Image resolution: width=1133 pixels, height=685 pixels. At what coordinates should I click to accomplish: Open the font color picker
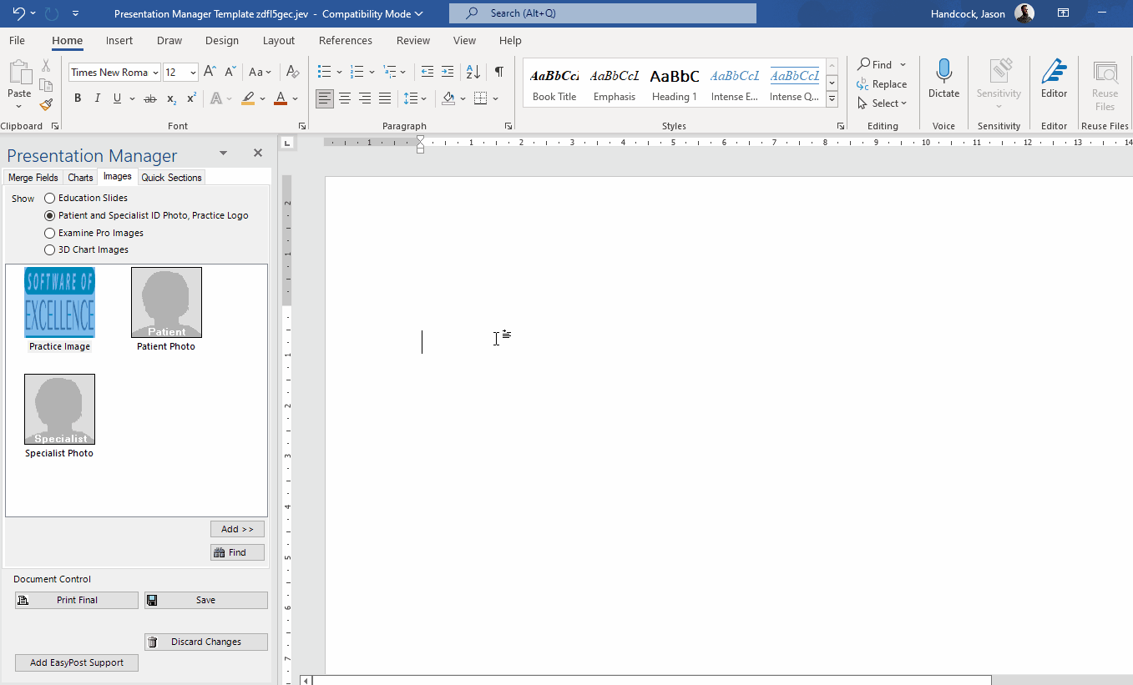tap(294, 98)
